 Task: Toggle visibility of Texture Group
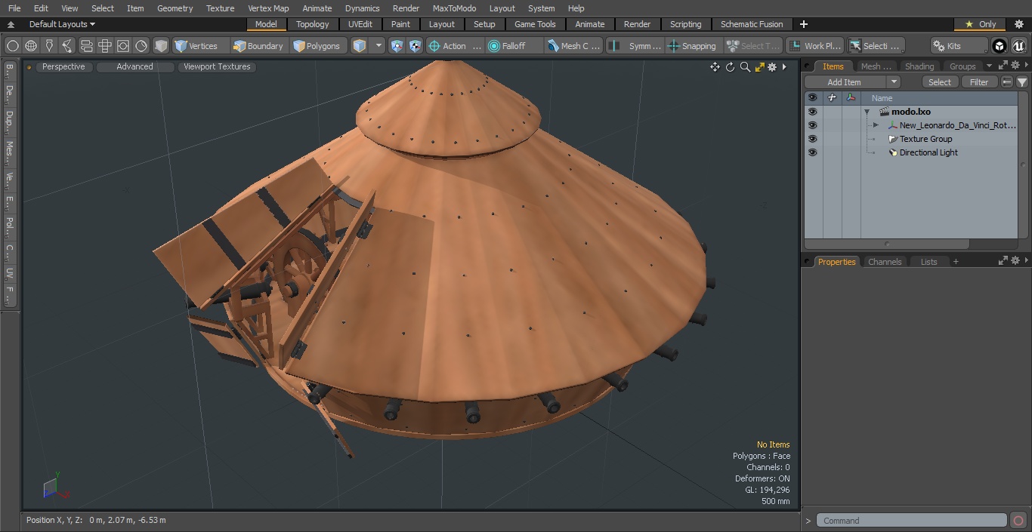[x=812, y=139]
